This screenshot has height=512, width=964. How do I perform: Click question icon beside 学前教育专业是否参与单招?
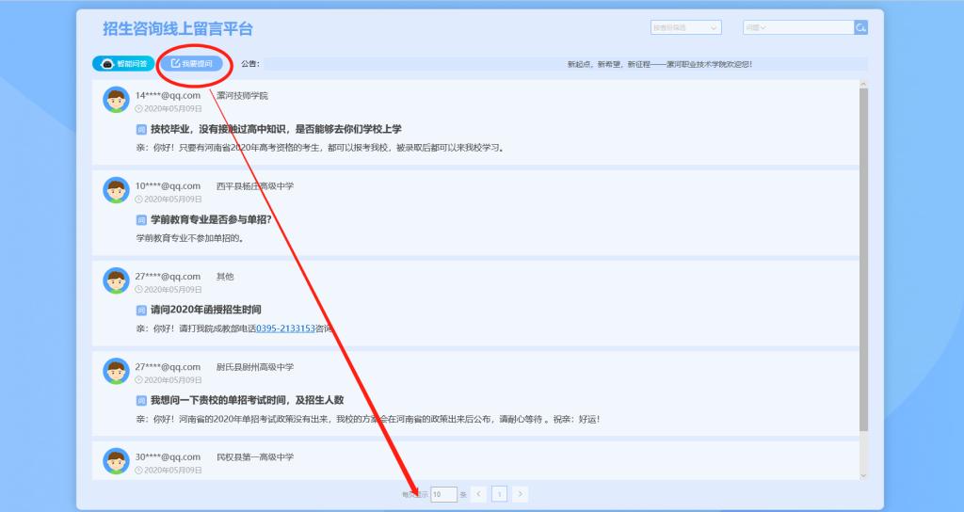(141, 219)
